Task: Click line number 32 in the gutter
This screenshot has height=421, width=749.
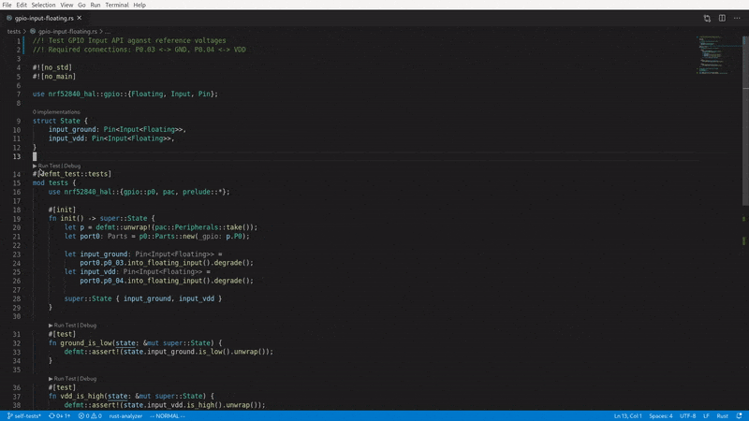Action: point(17,343)
